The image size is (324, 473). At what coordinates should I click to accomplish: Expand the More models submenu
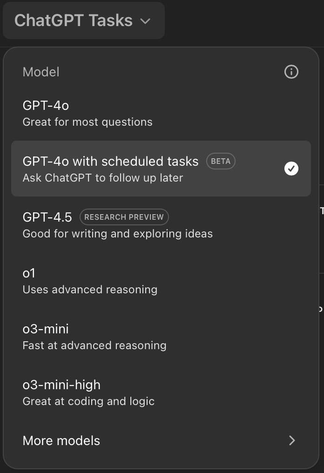(x=161, y=441)
